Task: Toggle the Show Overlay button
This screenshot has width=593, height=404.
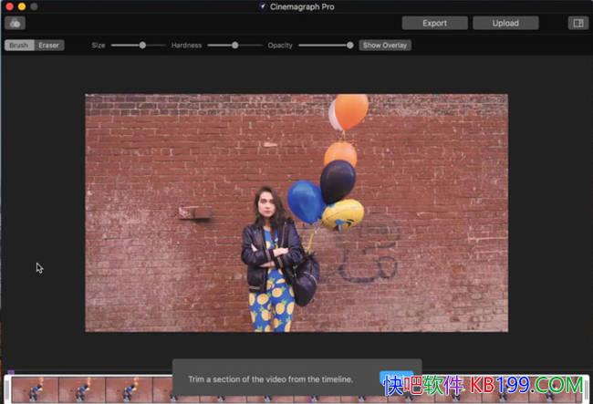Action: (384, 45)
